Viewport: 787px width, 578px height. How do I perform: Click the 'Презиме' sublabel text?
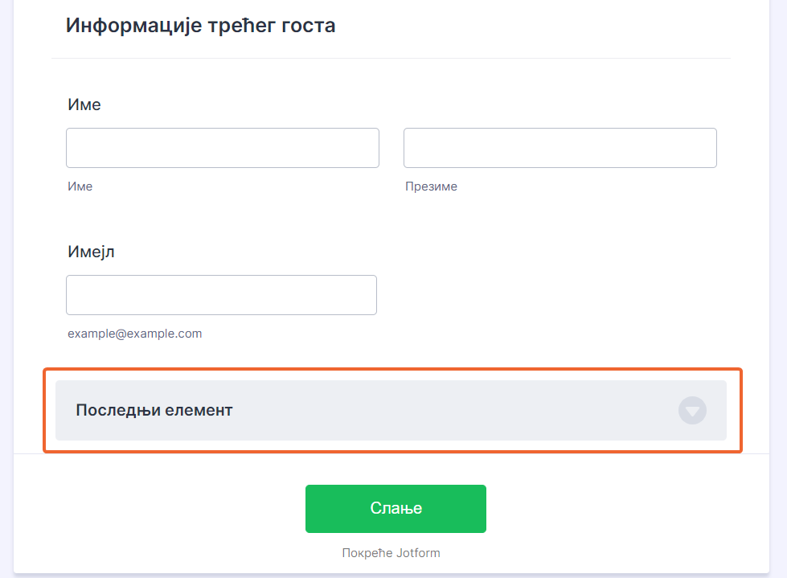[x=431, y=187]
